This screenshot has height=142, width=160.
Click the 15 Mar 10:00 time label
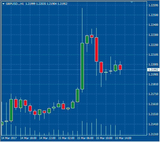pyautogui.click(x=104, y=138)
